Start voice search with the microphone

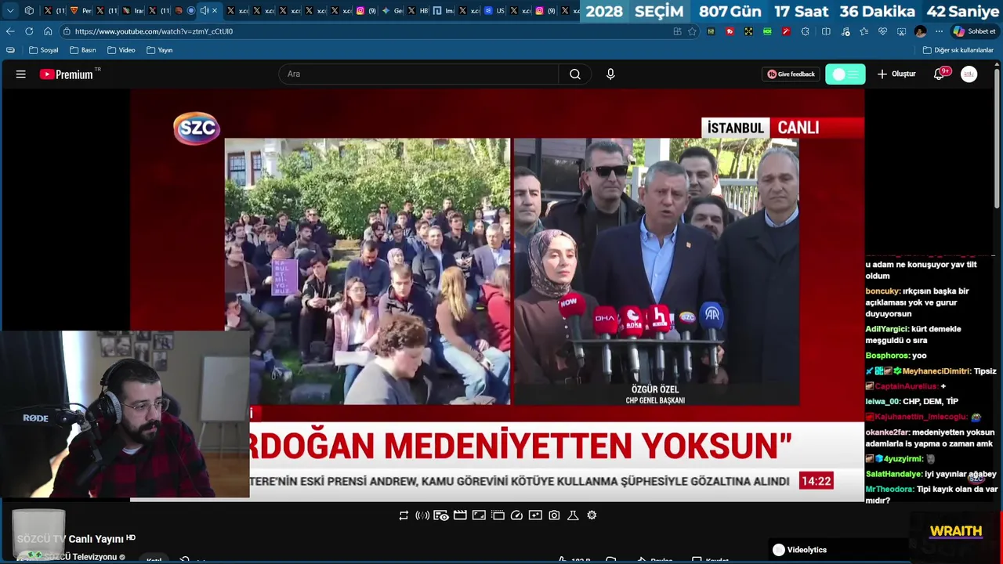tap(610, 74)
